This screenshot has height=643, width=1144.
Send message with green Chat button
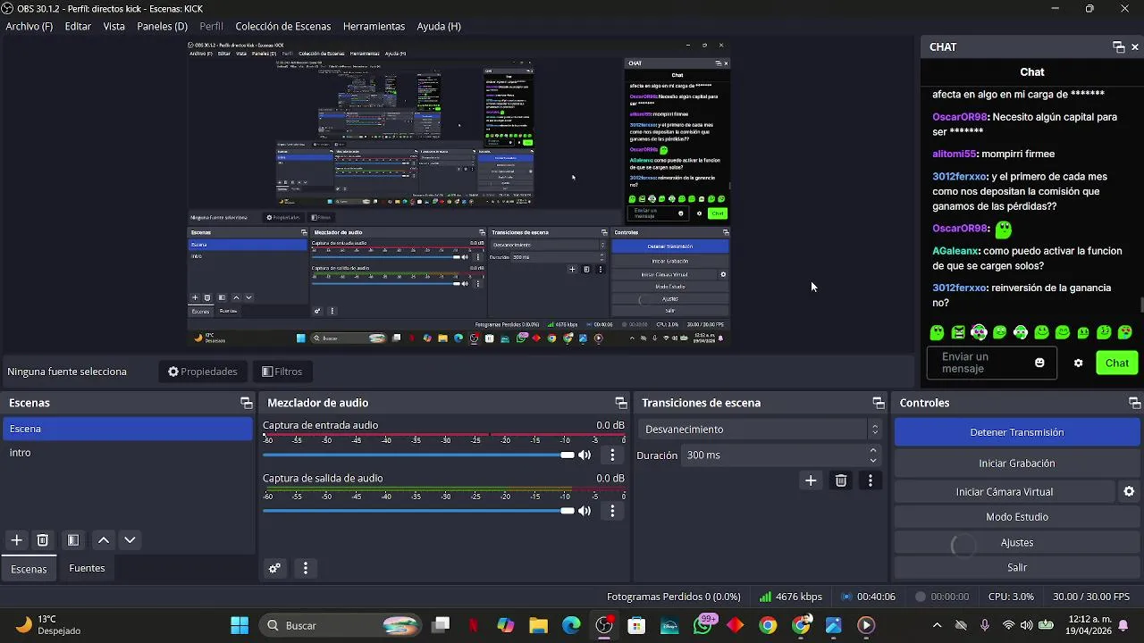(x=1117, y=363)
